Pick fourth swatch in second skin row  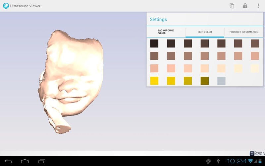coord(205,56)
